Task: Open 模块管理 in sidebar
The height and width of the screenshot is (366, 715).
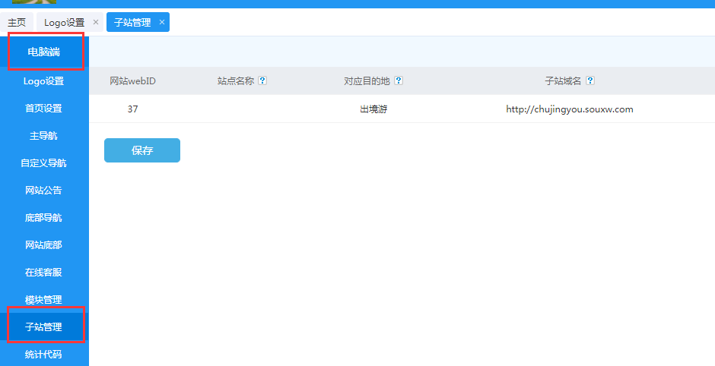Action: (x=44, y=300)
